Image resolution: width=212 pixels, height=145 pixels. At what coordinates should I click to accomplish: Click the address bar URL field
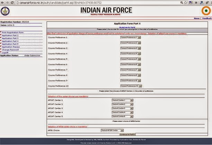[x=99, y=3]
